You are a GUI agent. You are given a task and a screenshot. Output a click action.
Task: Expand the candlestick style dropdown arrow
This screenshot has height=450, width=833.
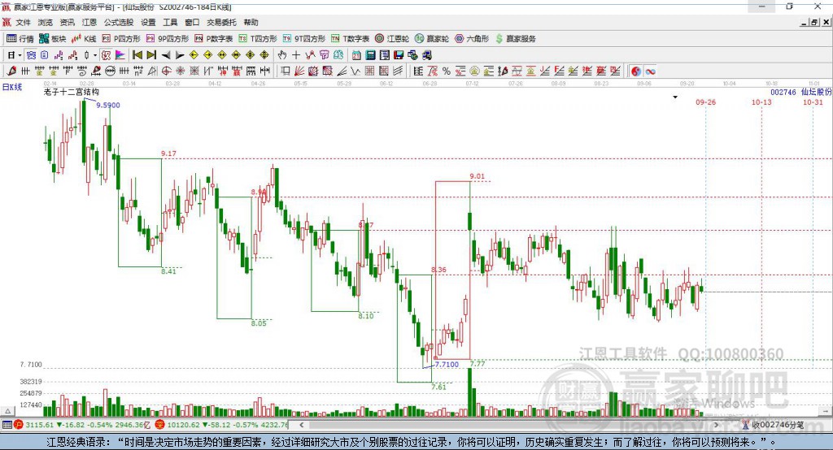click(x=95, y=55)
